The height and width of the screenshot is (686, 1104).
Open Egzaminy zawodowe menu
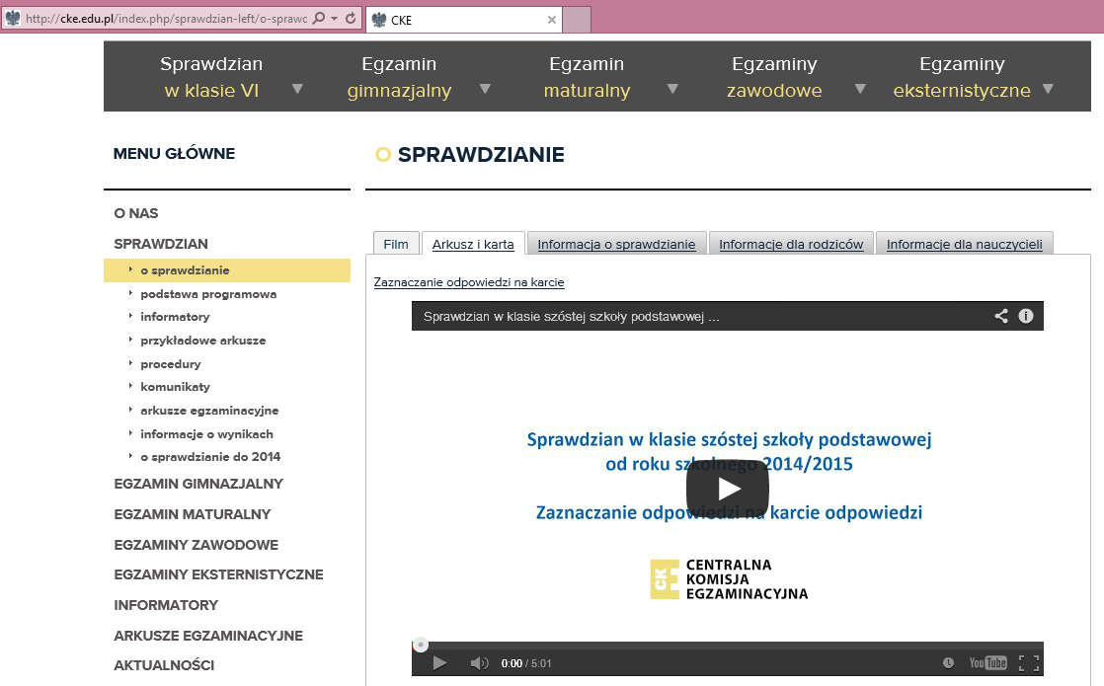pos(774,77)
